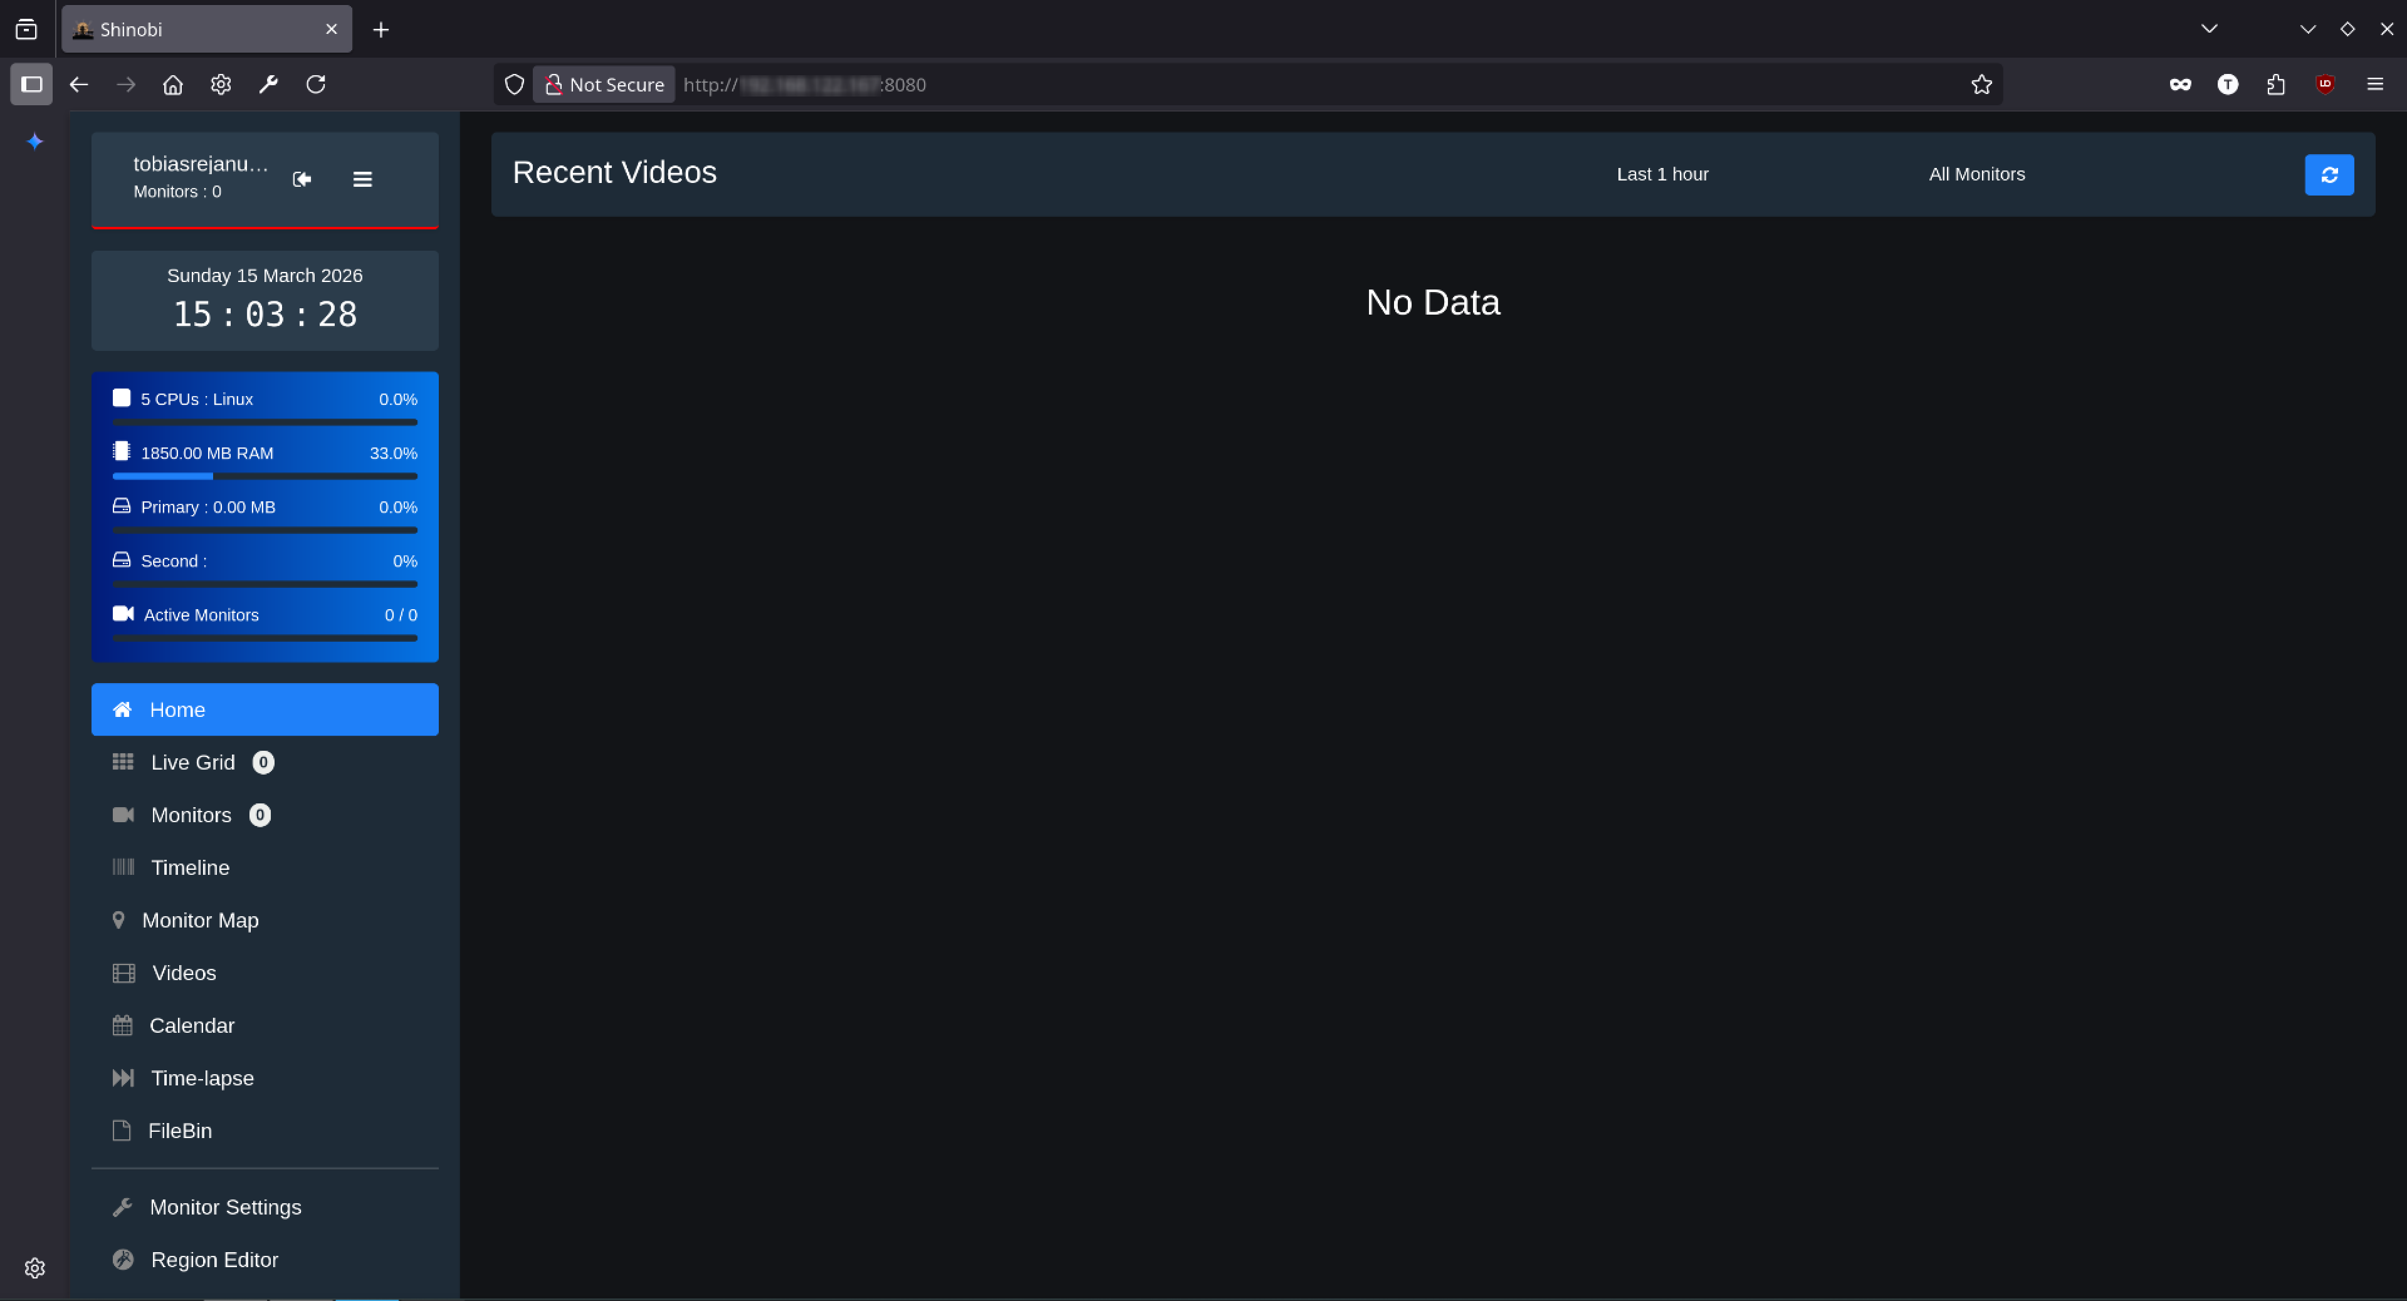Expand the Last 1 hour time range dropdown

point(1662,175)
